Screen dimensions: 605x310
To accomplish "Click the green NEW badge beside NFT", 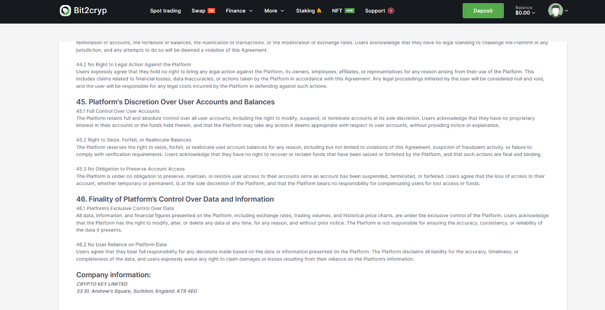I will click(350, 11).
